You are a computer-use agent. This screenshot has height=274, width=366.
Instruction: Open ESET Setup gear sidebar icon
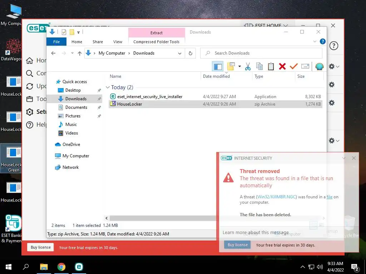click(x=30, y=112)
